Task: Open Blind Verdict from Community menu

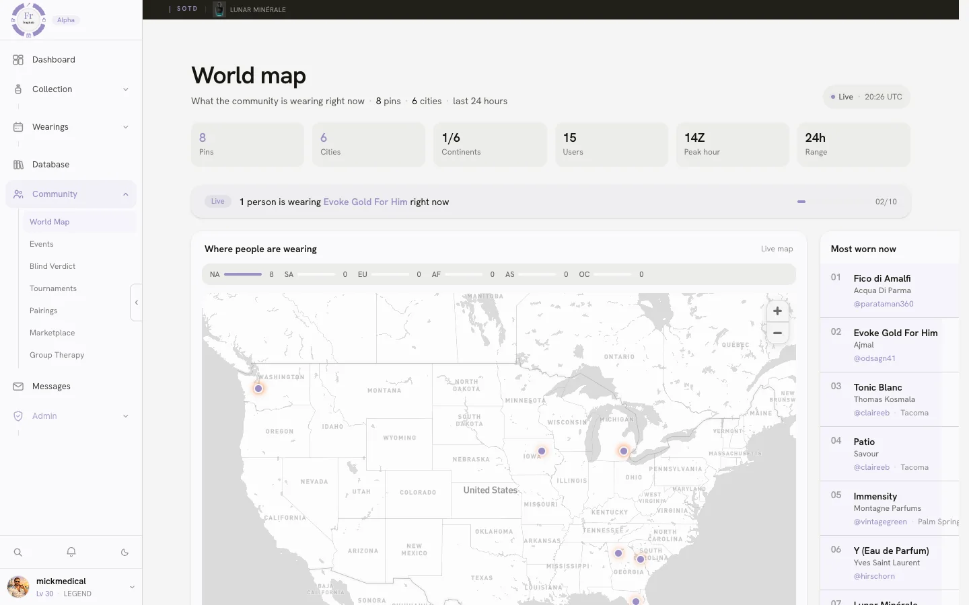Action: click(52, 266)
